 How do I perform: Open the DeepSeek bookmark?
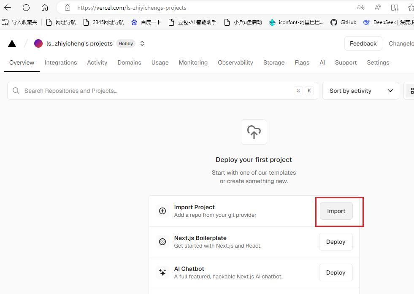388,22
